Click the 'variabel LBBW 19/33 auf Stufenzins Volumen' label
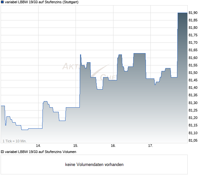This screenshot has height=177, width=201. [x=41, y=152]
